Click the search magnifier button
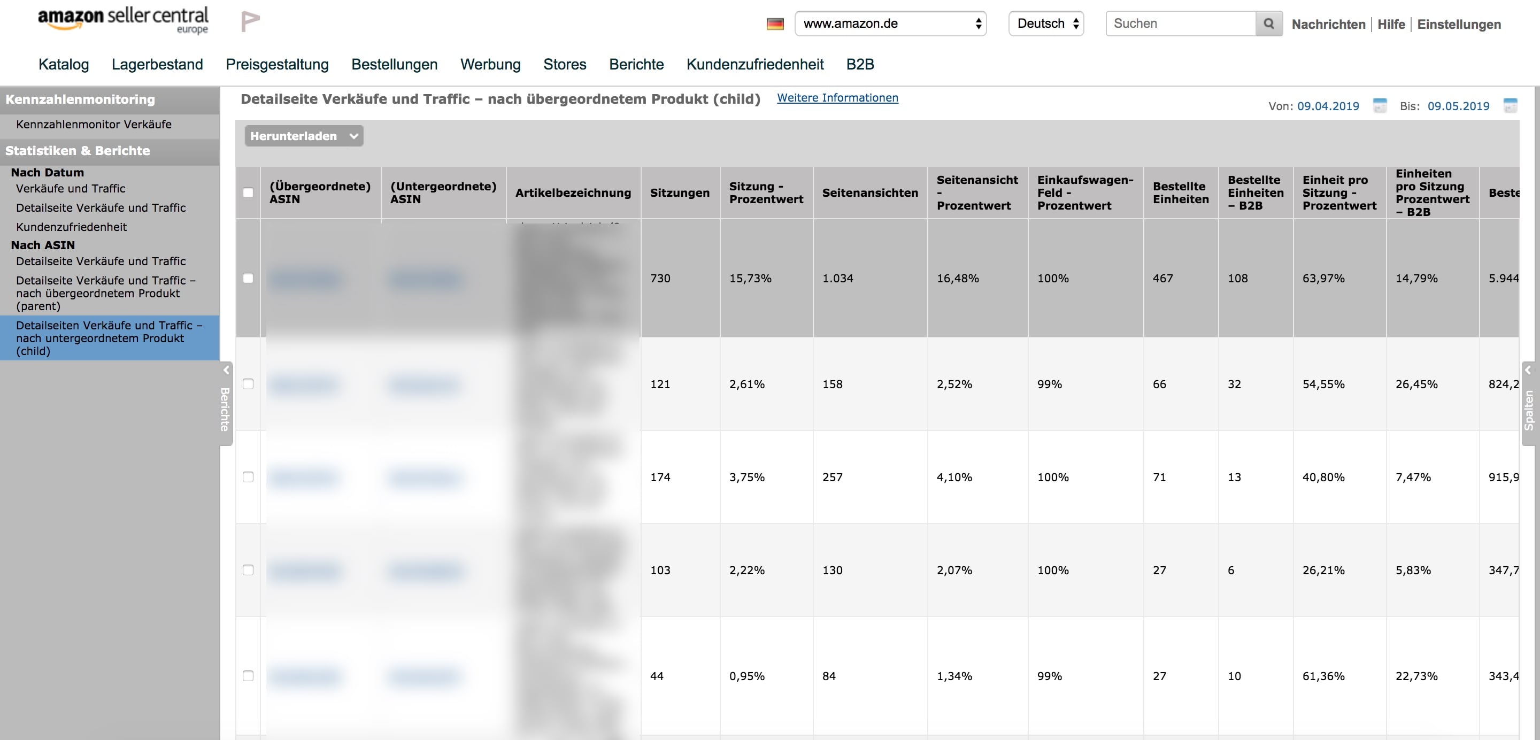The height and width of the screenshot is (740, 1540). tap(1268, 24)
